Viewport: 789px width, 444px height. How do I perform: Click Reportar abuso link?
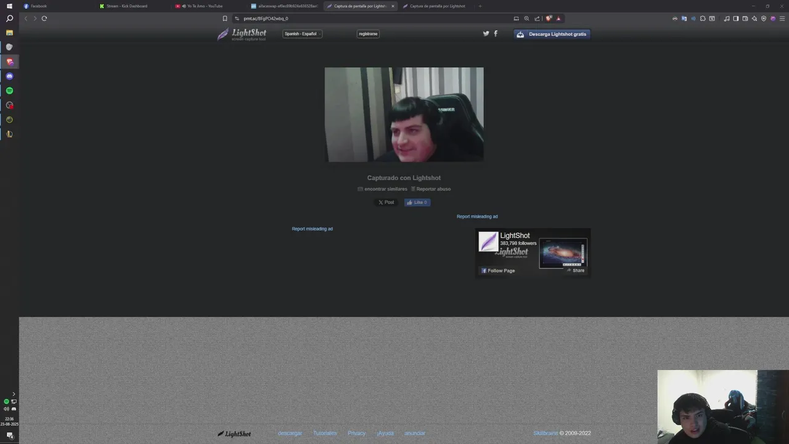pyautogui.click(x=431, y=189)
